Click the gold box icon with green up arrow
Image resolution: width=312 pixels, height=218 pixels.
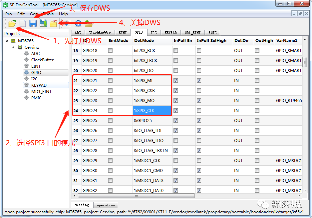(89, 23)
